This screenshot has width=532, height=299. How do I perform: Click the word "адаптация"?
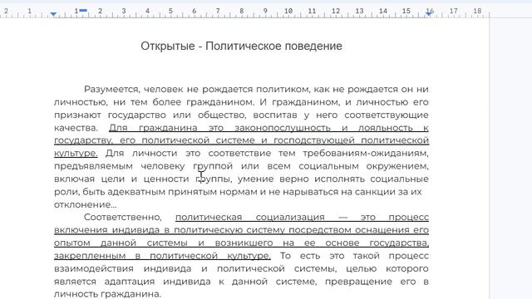tap(130, 282)
